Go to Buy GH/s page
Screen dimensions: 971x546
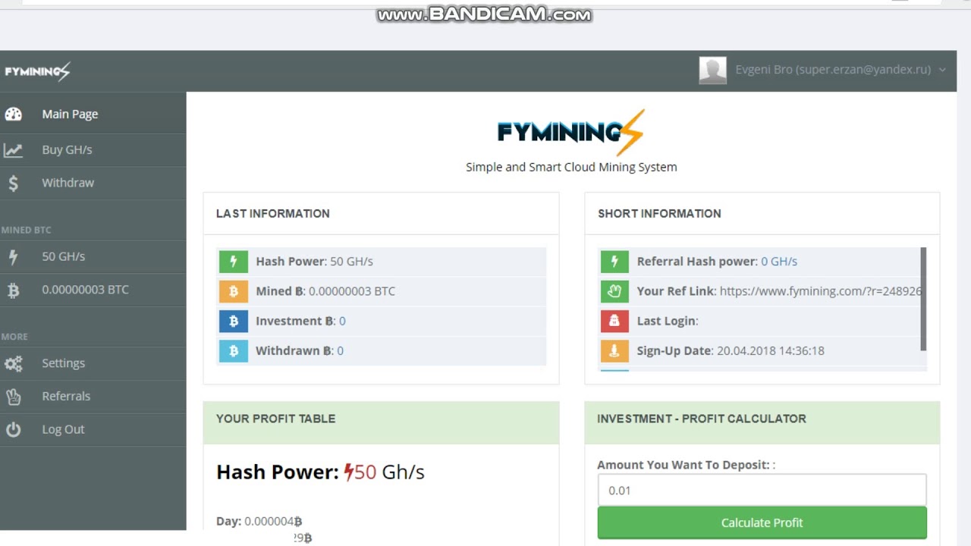[x=93, y=150]
